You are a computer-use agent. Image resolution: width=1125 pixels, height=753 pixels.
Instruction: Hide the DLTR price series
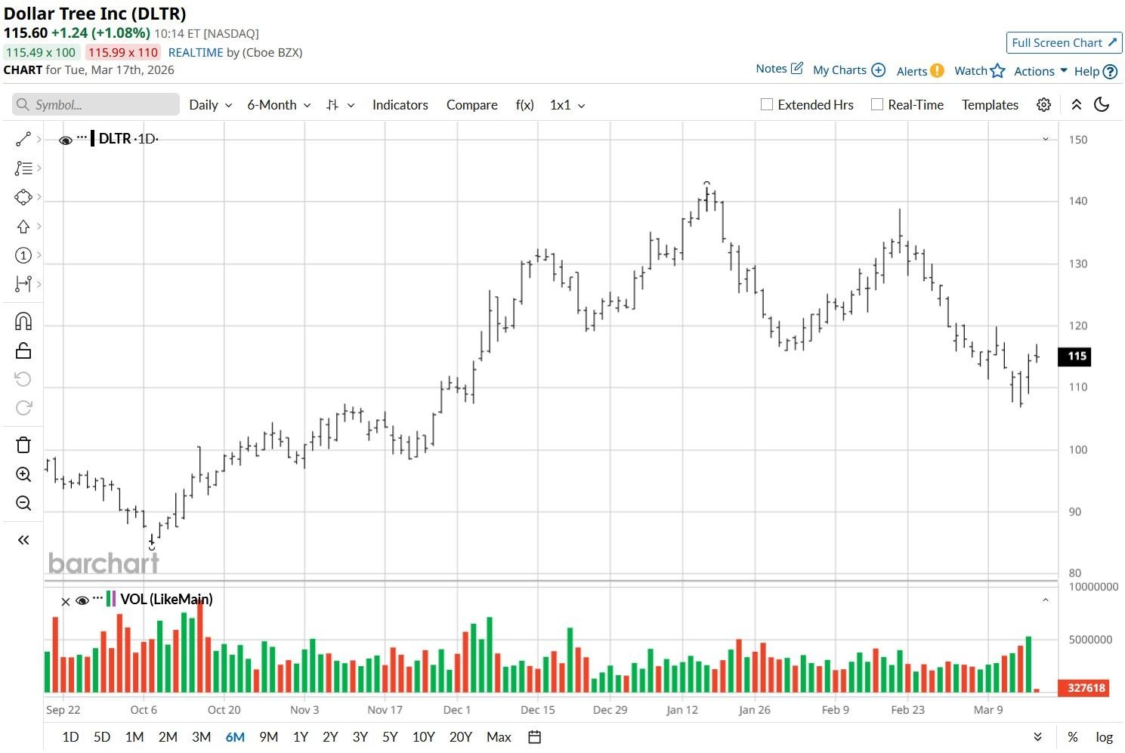click(x=66, y=140)
